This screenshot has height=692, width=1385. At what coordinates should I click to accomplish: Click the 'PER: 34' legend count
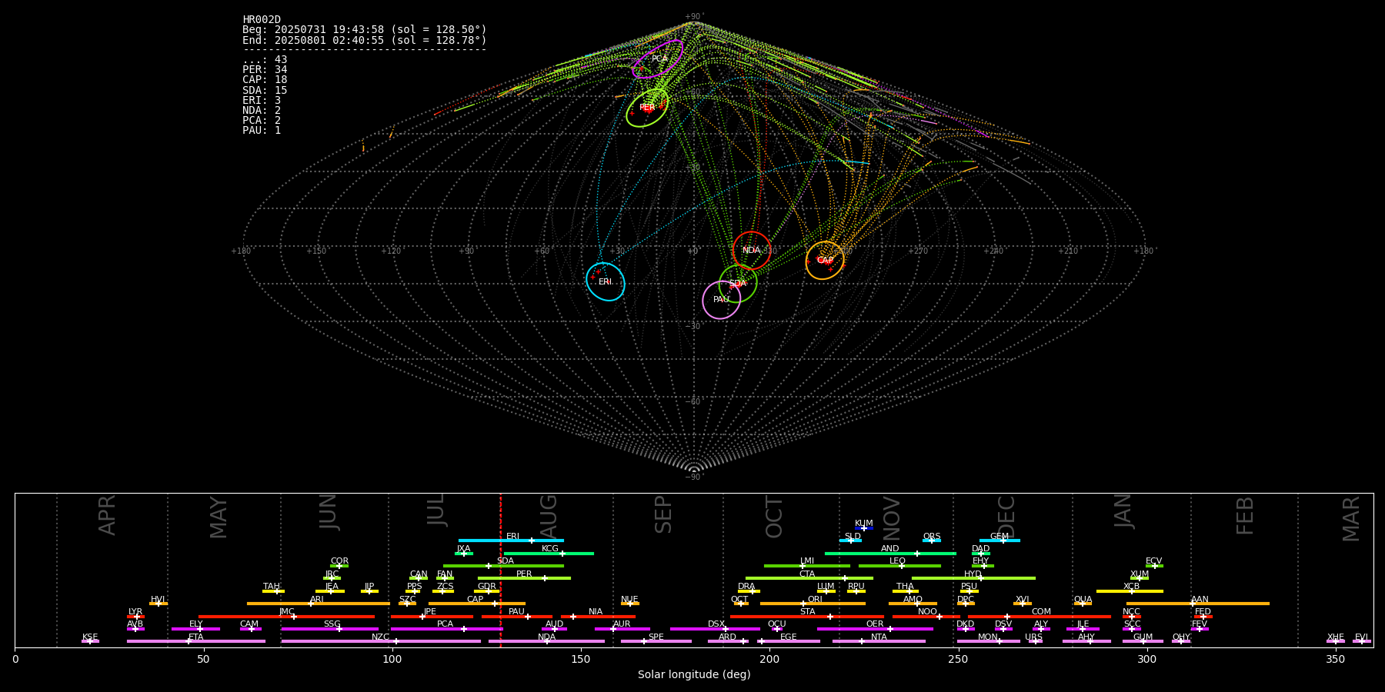[x=265, y=70]
